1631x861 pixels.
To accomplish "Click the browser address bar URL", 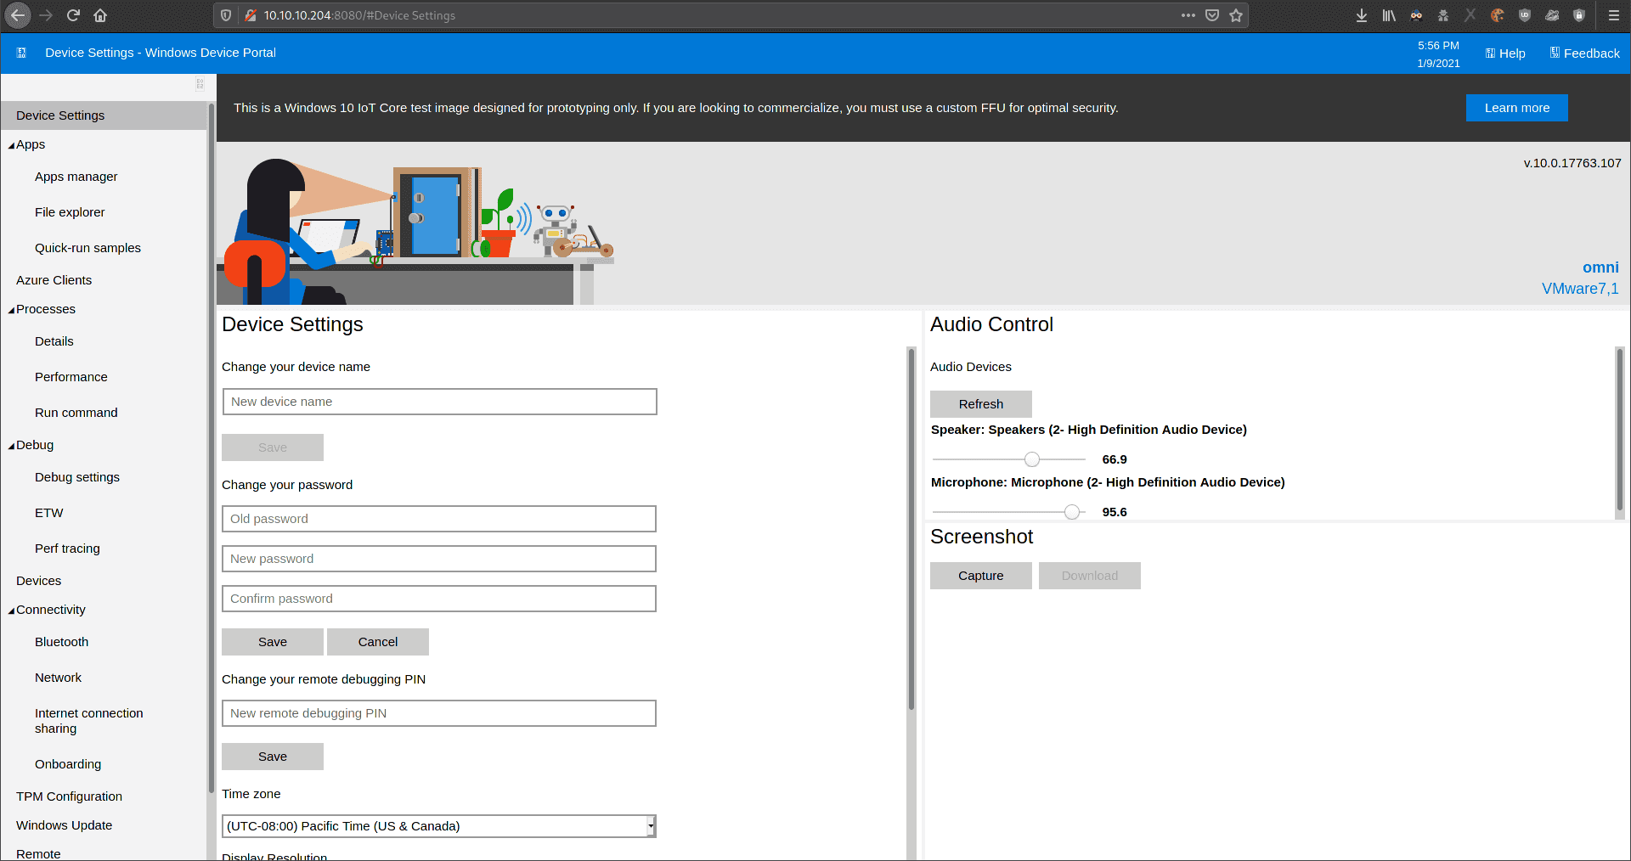I will pyautogui.click(x=359, y=15).
